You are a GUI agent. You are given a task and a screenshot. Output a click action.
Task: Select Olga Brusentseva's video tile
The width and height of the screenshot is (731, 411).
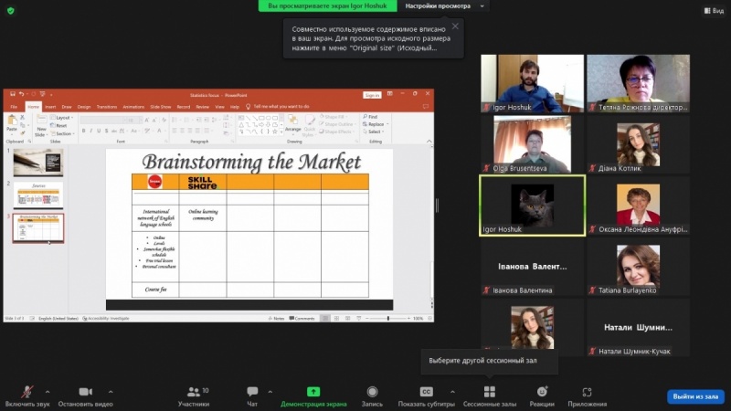click(x=532, y=144)
